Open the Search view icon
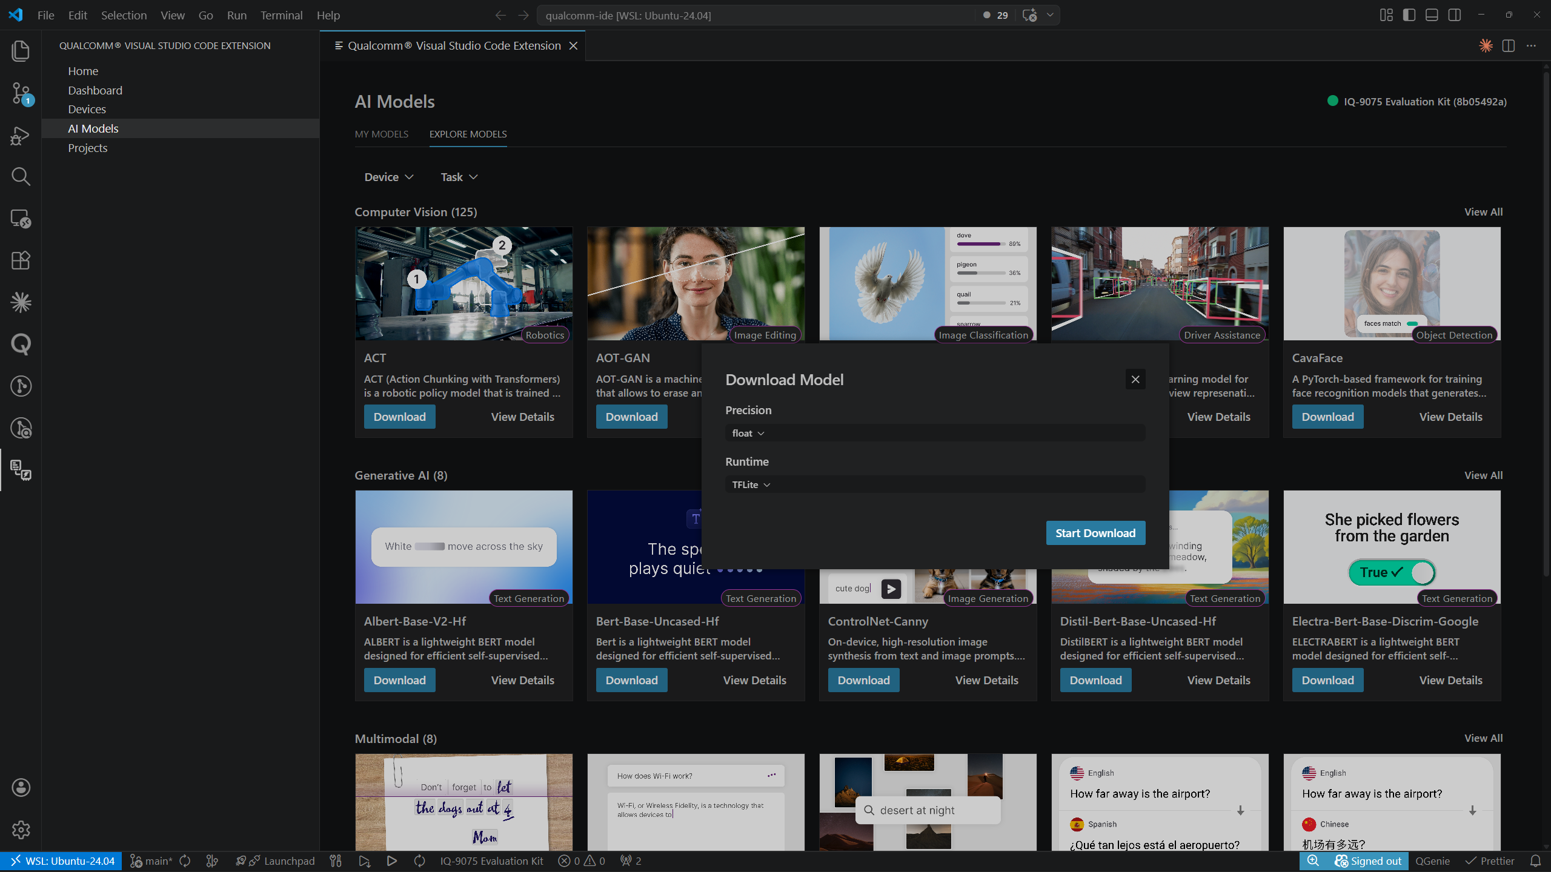Screen dimensions: 1551x872 21,177
